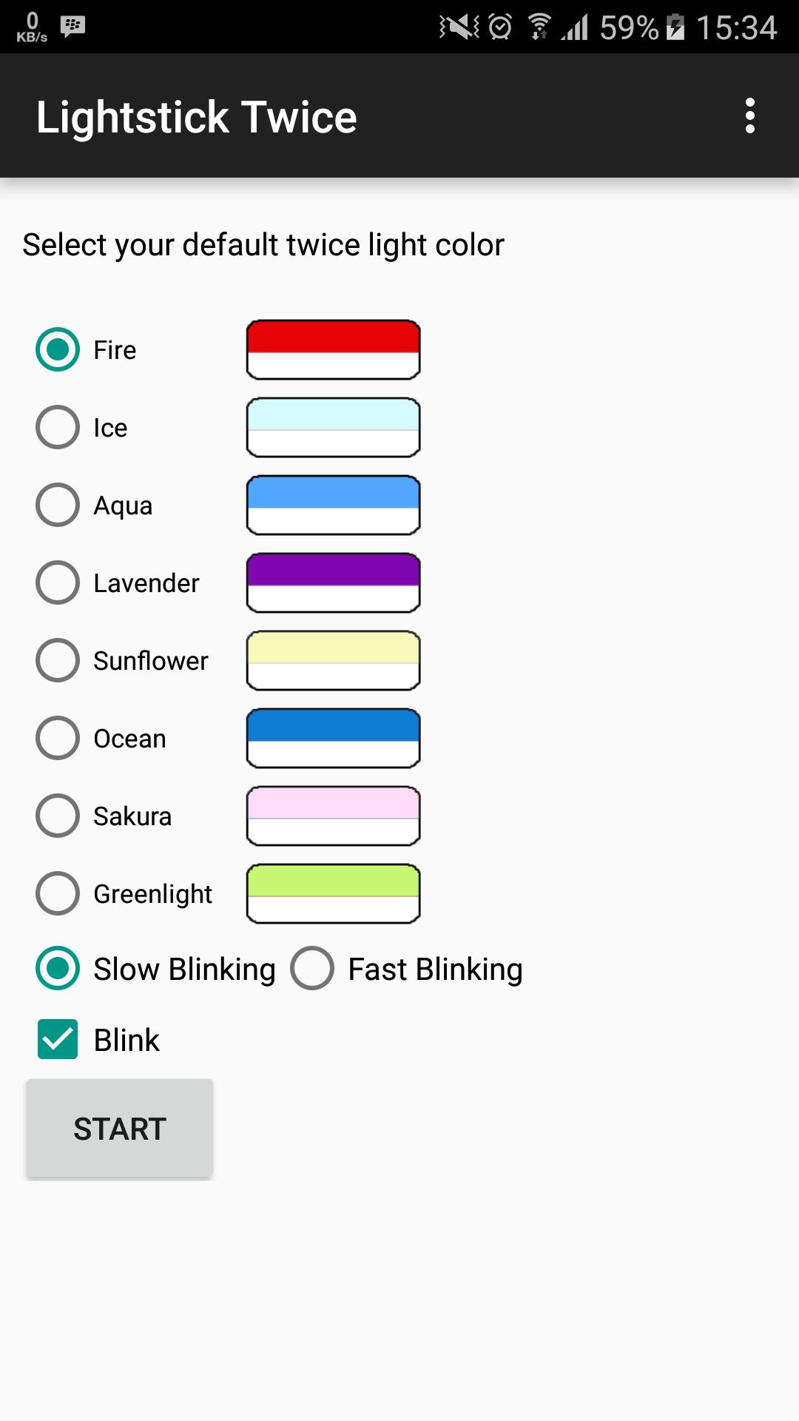Image resolution: width=799 pixels, height=1421 pixels.
Task: Tap the battery charging icon
Action: click(x=675, y=27)
